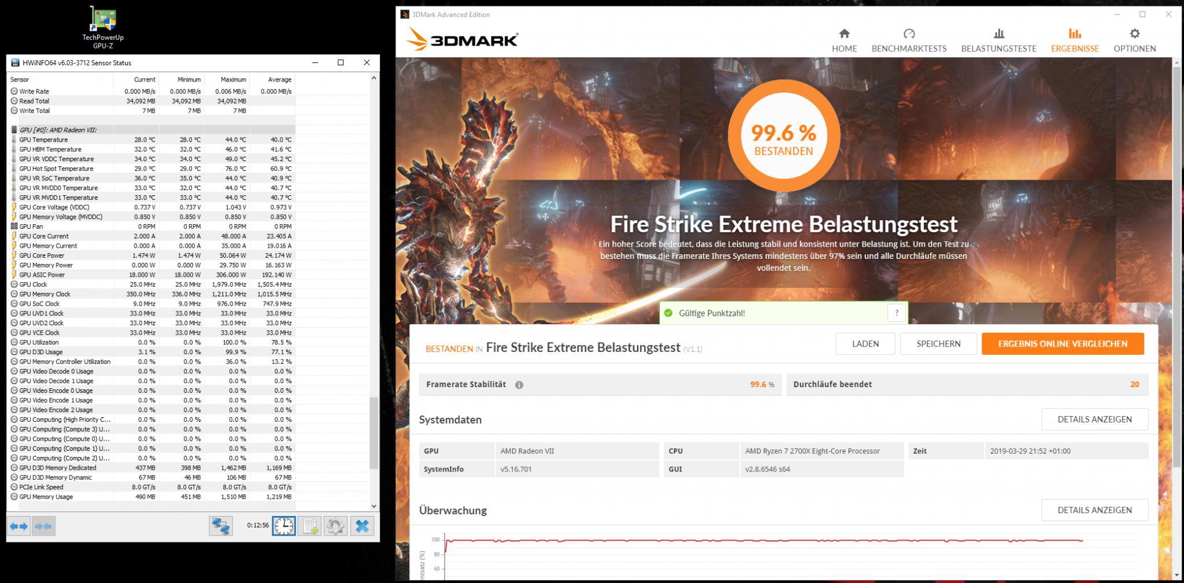Image resolution: width=1184 pixels, height=583 pixels.
Task: Click the HWiNFO vertical scrollbar thumb
Action: (x=374, y=433)
